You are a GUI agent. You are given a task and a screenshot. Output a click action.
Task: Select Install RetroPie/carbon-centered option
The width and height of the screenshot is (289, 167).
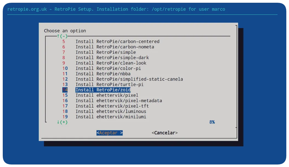pyautogui.click(x=117, y=42)
